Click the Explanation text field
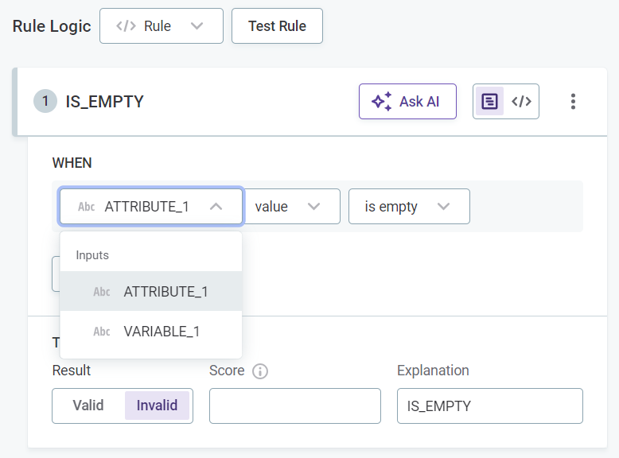Image resolution: width=619 pixels, height=458 pixels. tap(489, 406)
